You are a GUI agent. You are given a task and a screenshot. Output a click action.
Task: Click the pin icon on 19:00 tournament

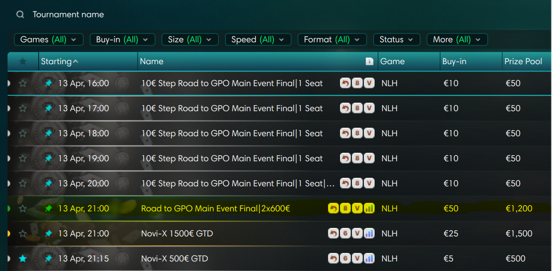pos(48,158)
